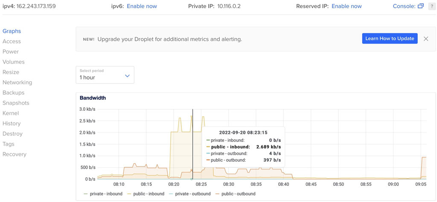This screenshot has height=202, width=437.
Task: Open the Tags section
Action: 9,144
